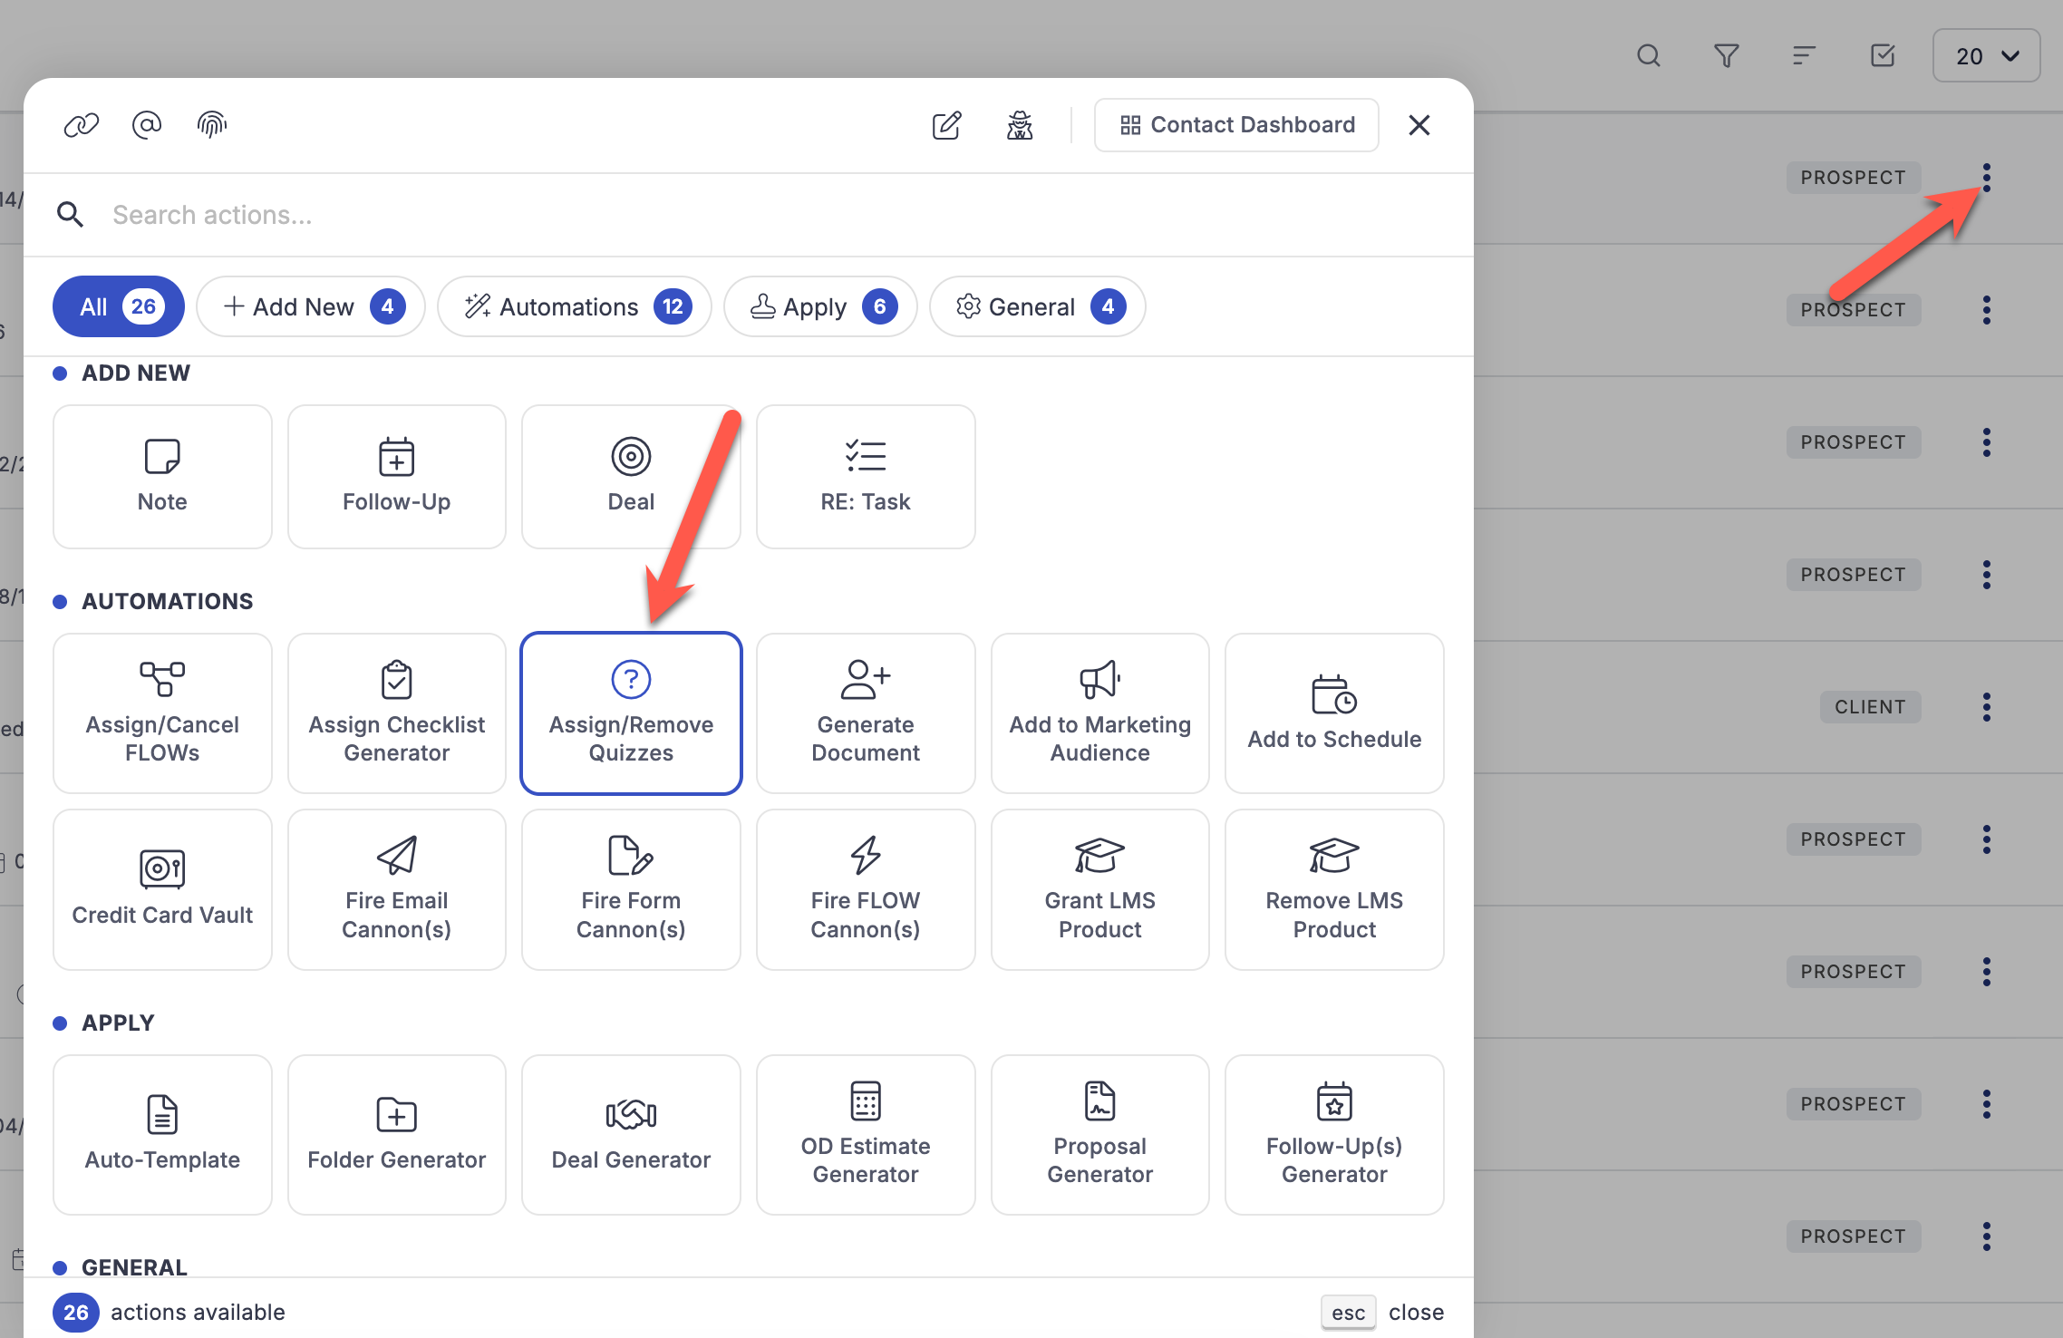Screen dimensions: 2063x1338
Task: Open Add to Schedule action
Action: point(1334,713)
